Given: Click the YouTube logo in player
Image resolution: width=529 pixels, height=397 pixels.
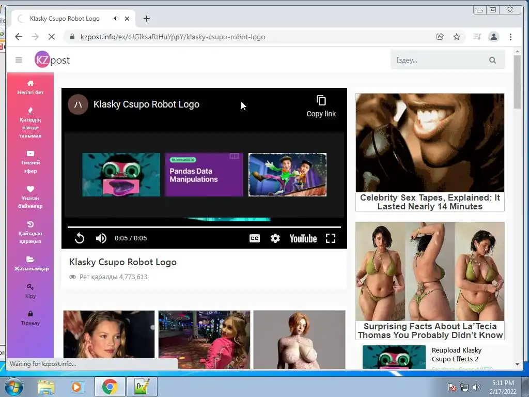Looking at the screenshot, I should tap(303, 239).
